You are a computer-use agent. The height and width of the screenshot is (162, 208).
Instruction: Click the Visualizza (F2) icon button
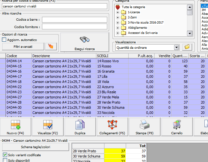[x=48, y=127]
